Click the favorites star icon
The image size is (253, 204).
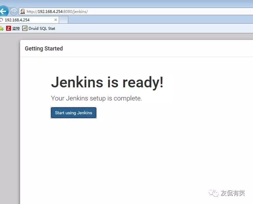[2, 29]
